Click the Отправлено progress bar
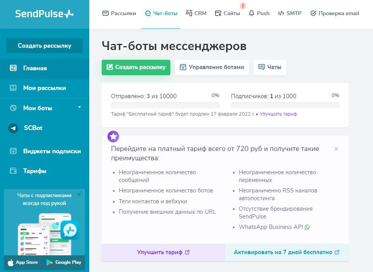 coord(165,105)
